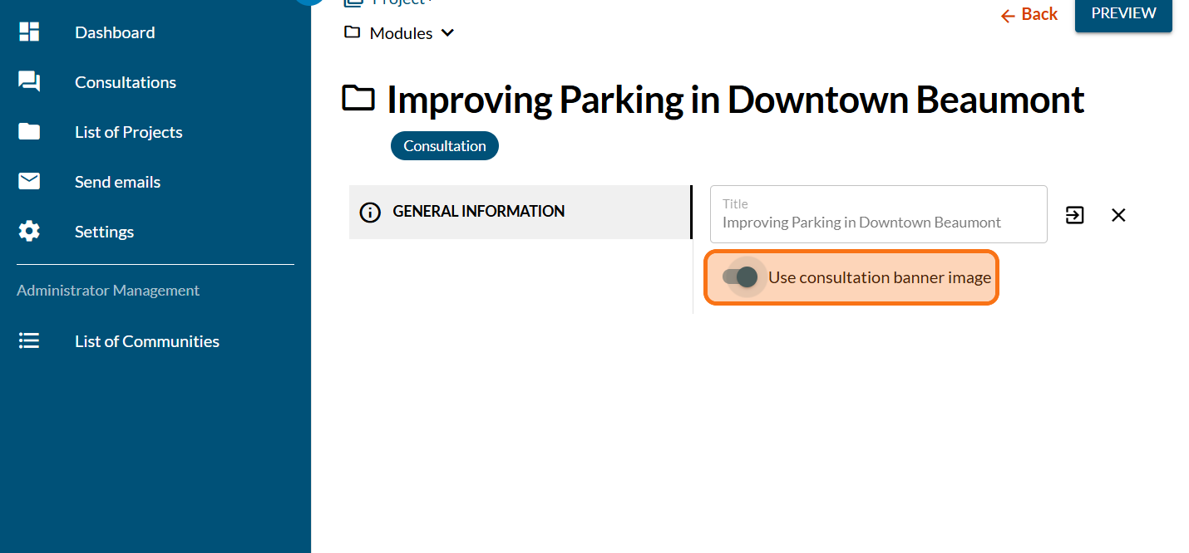This screenshot has width=1189, height=553.
Task: Click the info icon in General Information
Action: point(370,212)
